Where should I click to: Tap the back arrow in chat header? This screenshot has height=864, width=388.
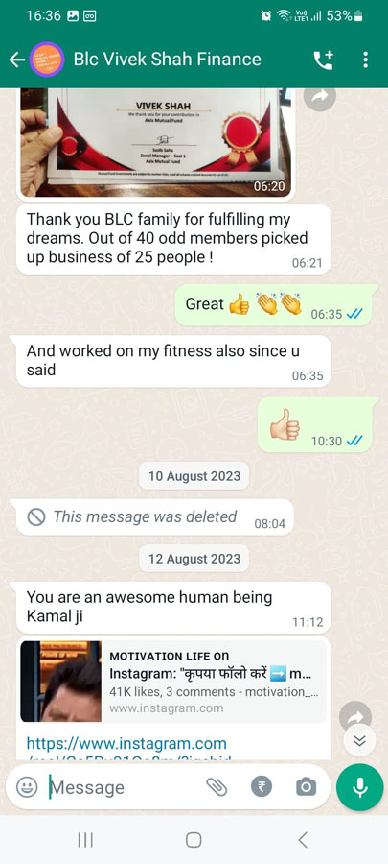[17, 60]
